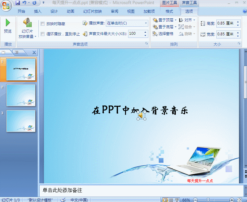Increase max sound file size spinner

click(145, 32)
